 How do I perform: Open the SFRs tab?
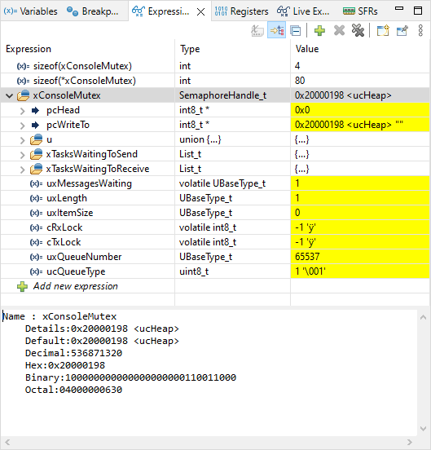pos(360,11)
